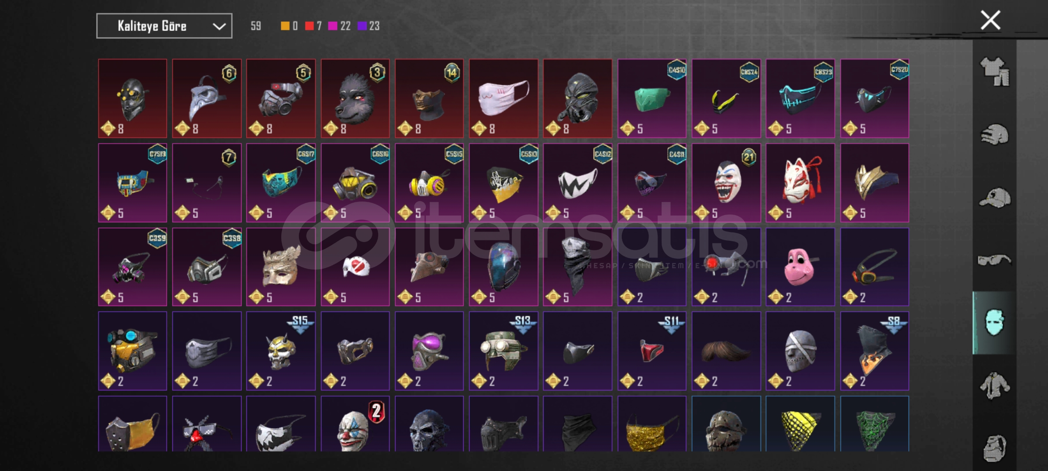Viewport: 1048px width, 471px height.
Task: Open the backpack category icon
Action: 994,447
